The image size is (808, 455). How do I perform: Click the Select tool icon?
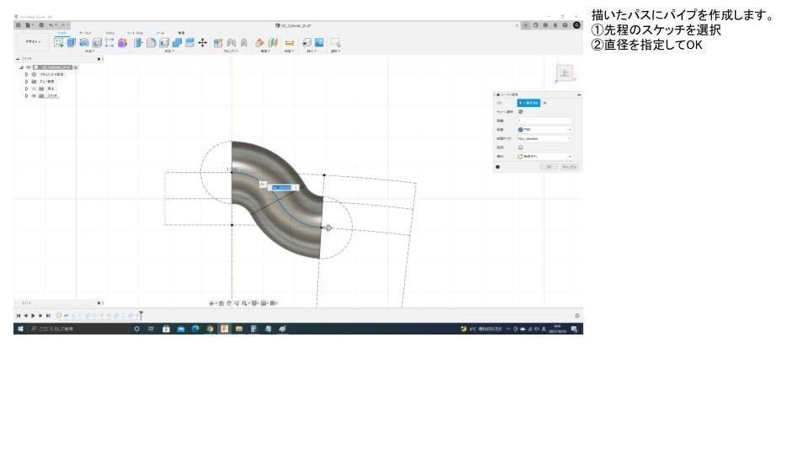click(336, 43)
